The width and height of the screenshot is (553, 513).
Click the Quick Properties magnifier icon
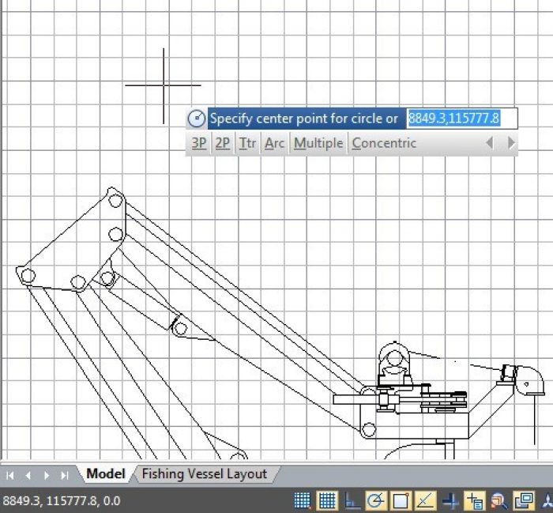(499, 500)
